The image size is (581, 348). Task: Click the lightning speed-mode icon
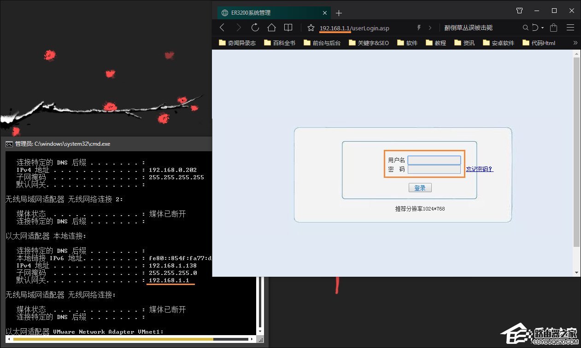click(418, 28)
